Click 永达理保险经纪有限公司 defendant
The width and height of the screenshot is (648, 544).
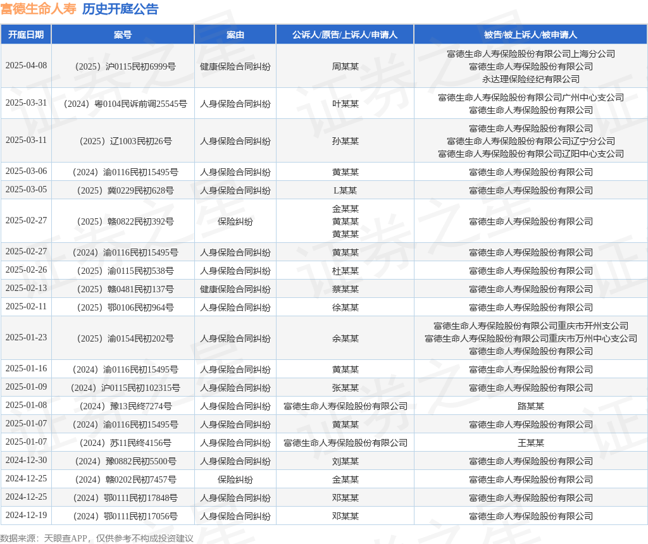[531, 79]
